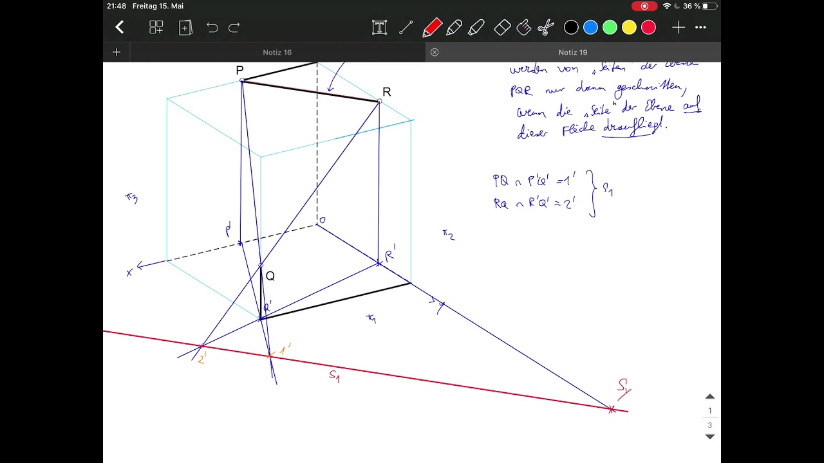
Task: Open the page grid overview icon
Action: (x=156, y=27)
